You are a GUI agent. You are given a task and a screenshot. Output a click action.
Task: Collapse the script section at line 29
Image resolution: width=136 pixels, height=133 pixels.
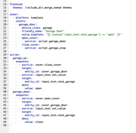coord(8,55)
